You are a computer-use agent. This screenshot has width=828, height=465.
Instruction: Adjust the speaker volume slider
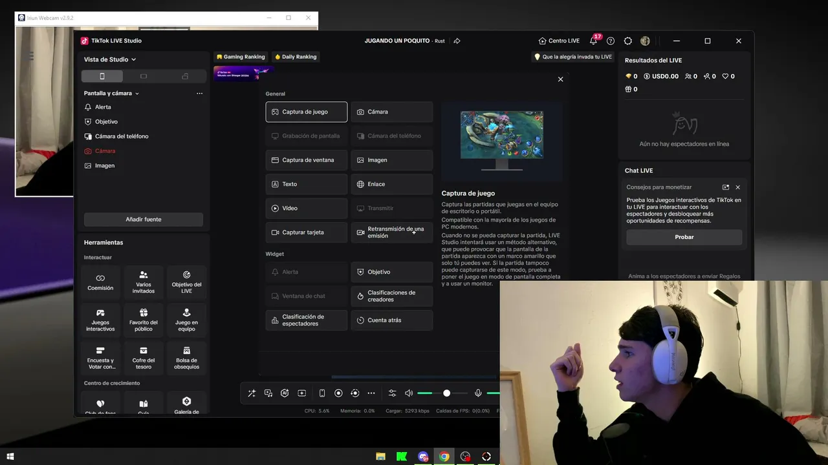[442, 393]
